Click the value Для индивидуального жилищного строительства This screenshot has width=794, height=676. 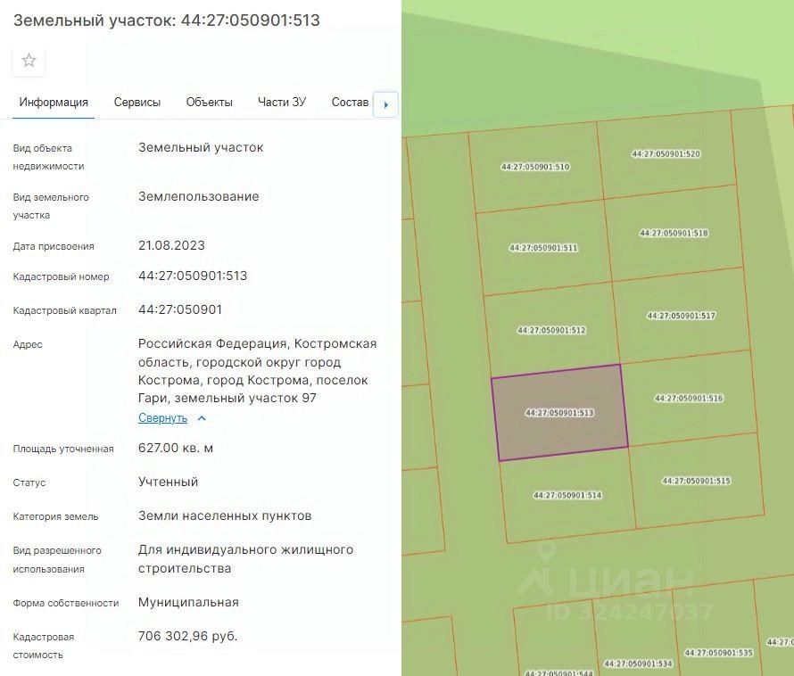point(245,559)
